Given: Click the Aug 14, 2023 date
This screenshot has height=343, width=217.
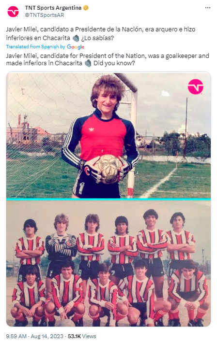Looking at the screenshot, I should pos(46,336).
